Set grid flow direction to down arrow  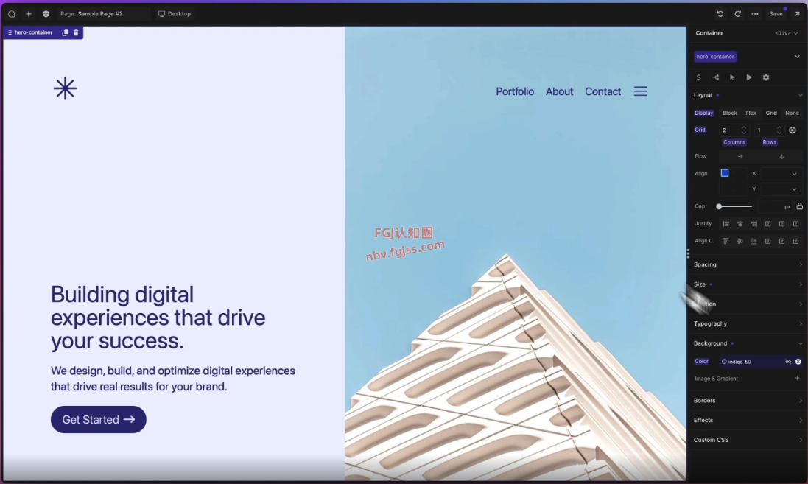click(781, 156)
